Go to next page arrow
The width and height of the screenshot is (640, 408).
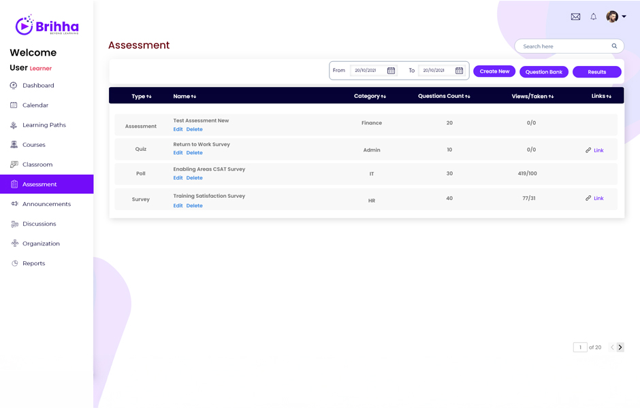pos(620,347)
